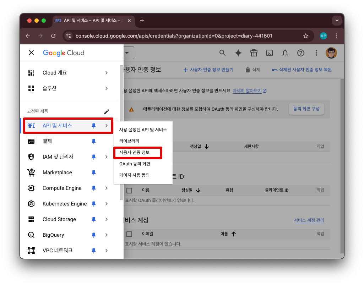The width and height of the screenshot is (364, 285).
Task: Expand API 및 서비스 submenu chevron
Action: click(x=106, y=126)
